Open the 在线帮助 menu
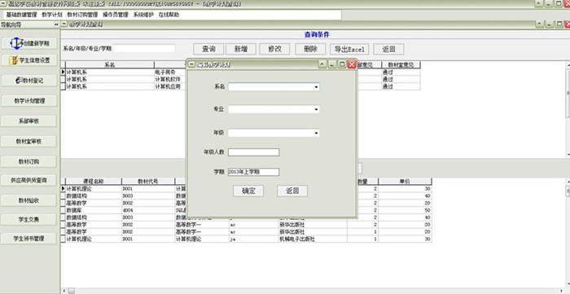This screenshot has width=570, height=294. pos(169,15)
